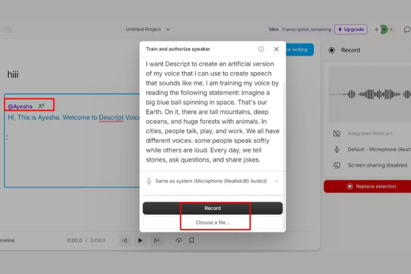Skip to previous with back control

124,241
